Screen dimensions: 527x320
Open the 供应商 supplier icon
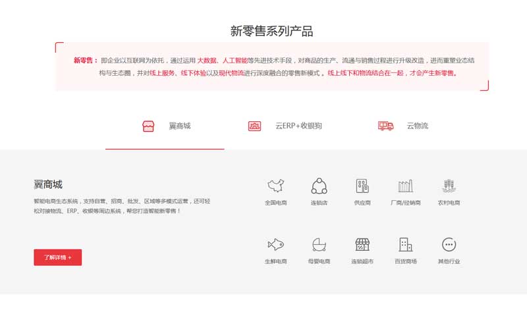pyautogui.click(x=362, y=186)
